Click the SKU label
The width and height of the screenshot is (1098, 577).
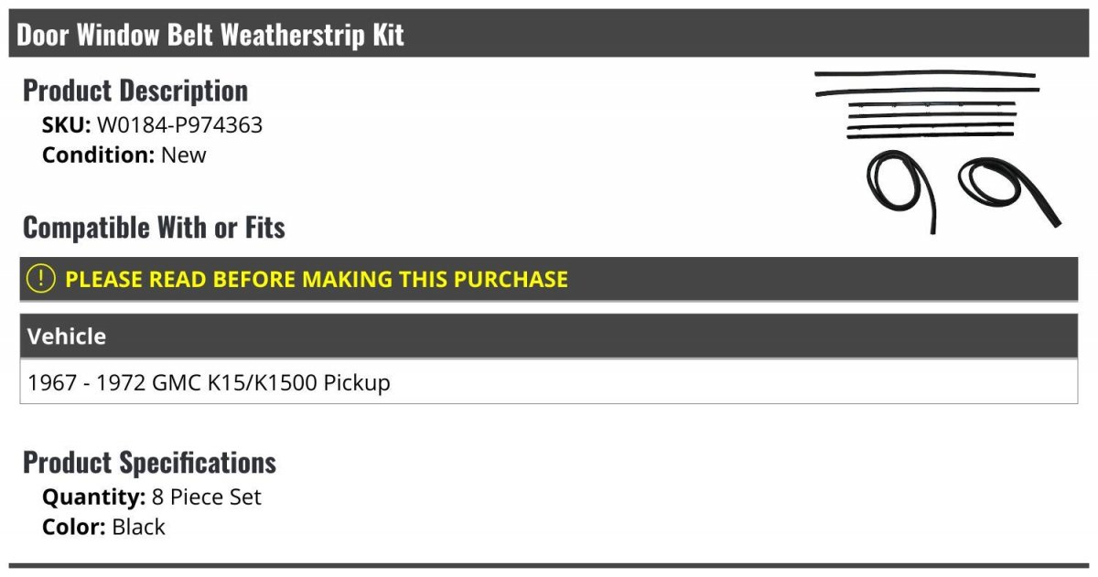(67, 125)
